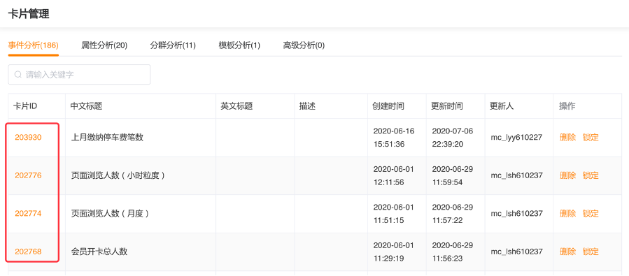Click updater mc_lyy610227
This screenshot has width=629, height=276.
click(x=516, y=138)
